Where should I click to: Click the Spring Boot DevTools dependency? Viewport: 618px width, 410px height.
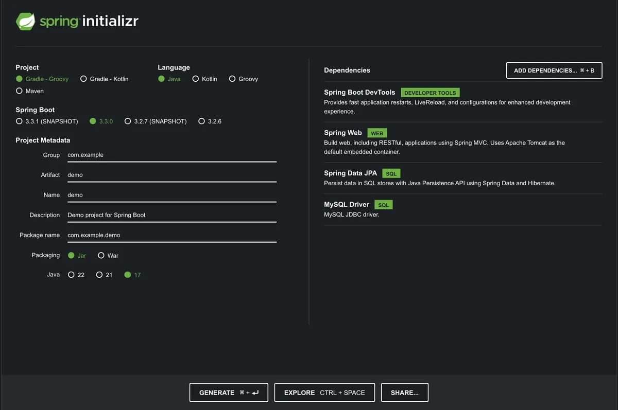click(x=359, y=92)
